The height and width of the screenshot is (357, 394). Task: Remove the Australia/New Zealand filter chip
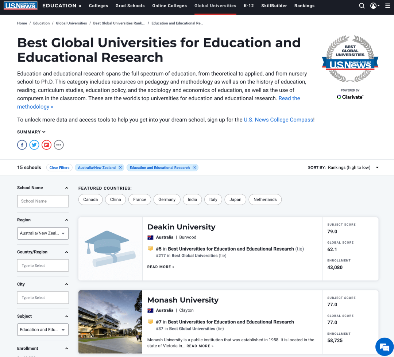(x=120, y=167)
